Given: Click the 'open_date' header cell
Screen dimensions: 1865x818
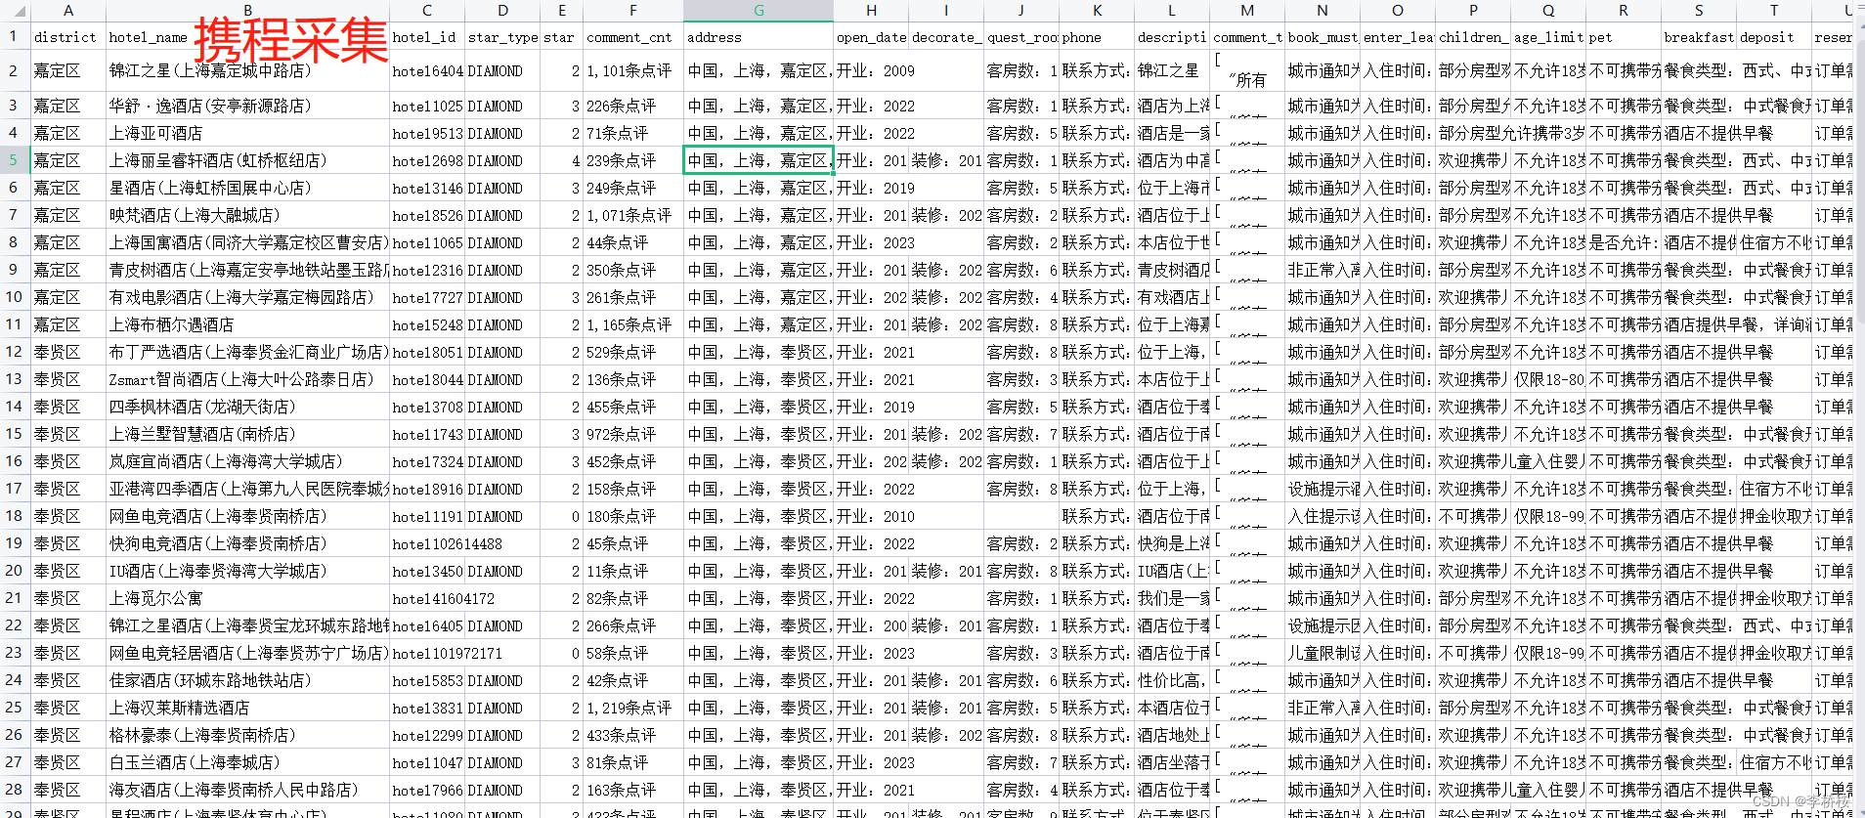Looking at the screenshot, I should click(x=871, y=37).
